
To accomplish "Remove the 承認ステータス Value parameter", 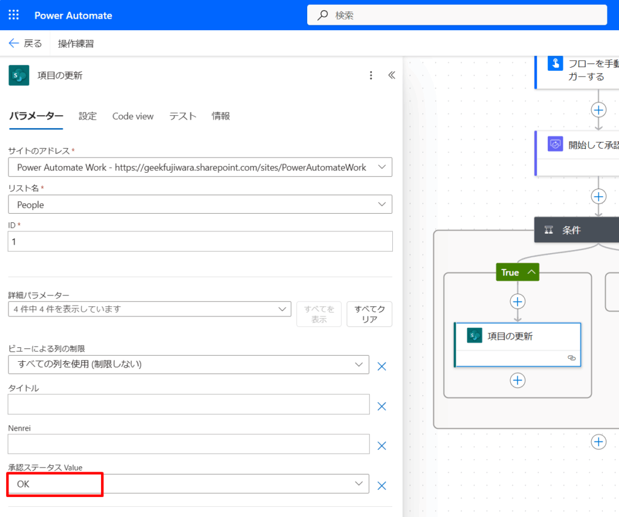I will [382, 486].
